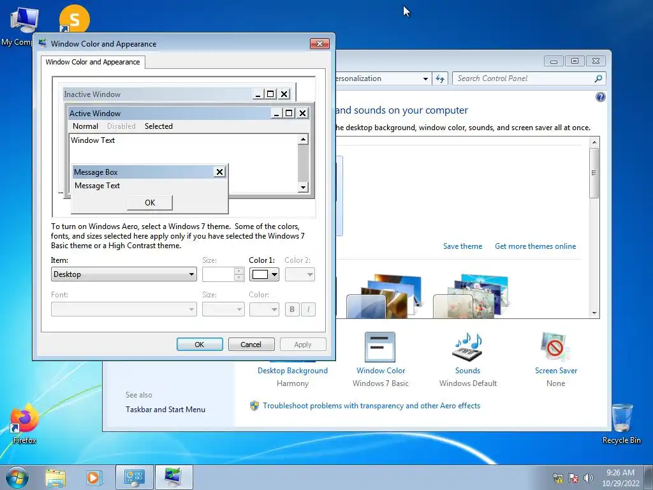The height and width of the screenshot is (490, 653).
Task: Click the search magnifier in Control Panel
Action: pyautogui.click(x=598, y=78)
